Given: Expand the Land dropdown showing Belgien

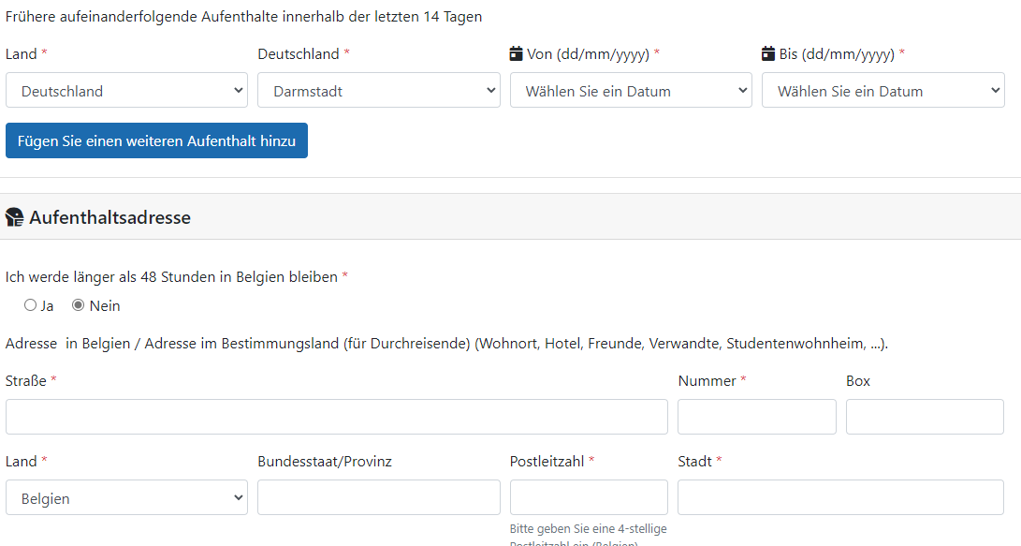Looking at the screenshot, I should point(126,498).
